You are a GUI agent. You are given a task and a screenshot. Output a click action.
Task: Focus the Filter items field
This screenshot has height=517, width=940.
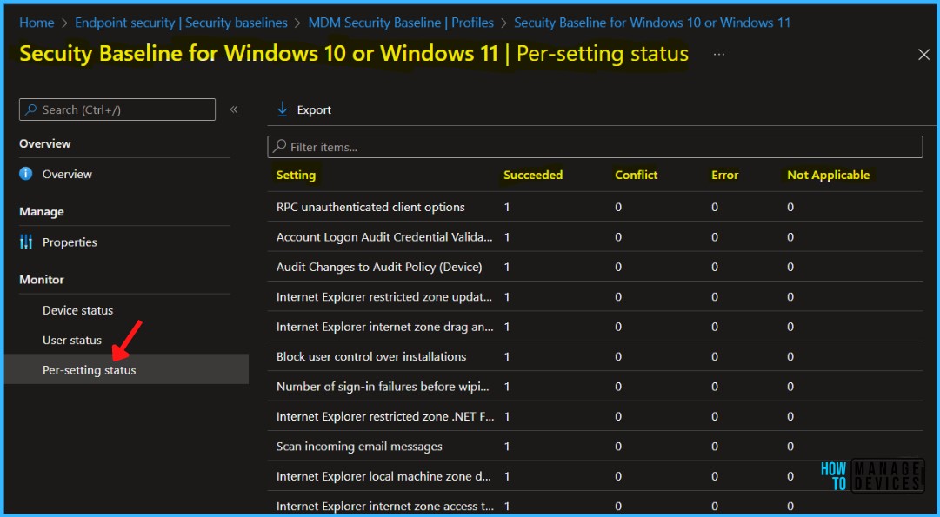pyautogui.click(x=595, y=147)
